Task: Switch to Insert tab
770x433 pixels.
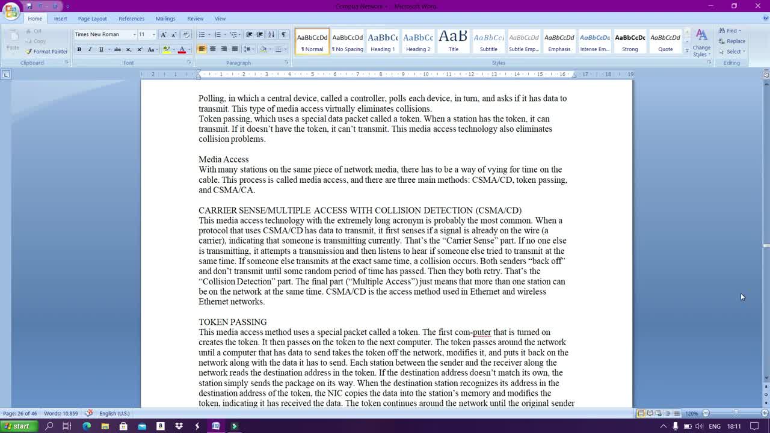Action: pyautogui.click(x=61, y=19)
